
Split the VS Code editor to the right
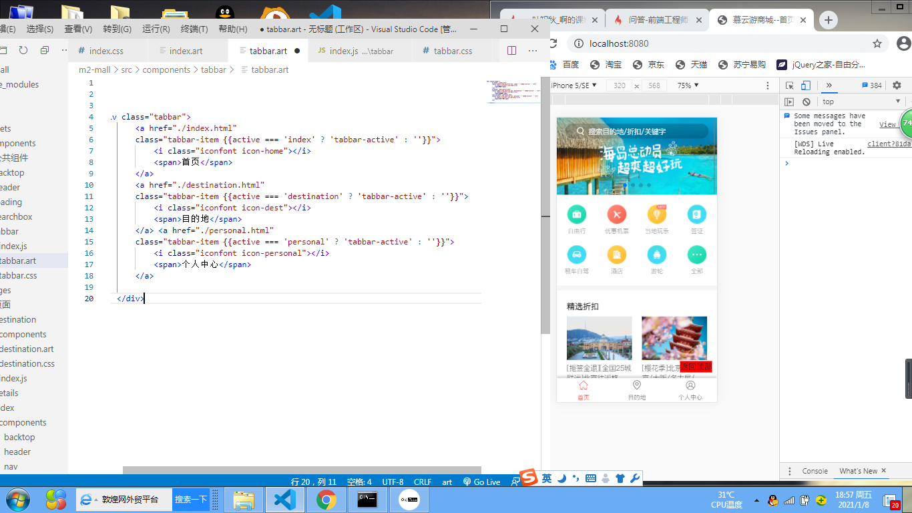512,51
